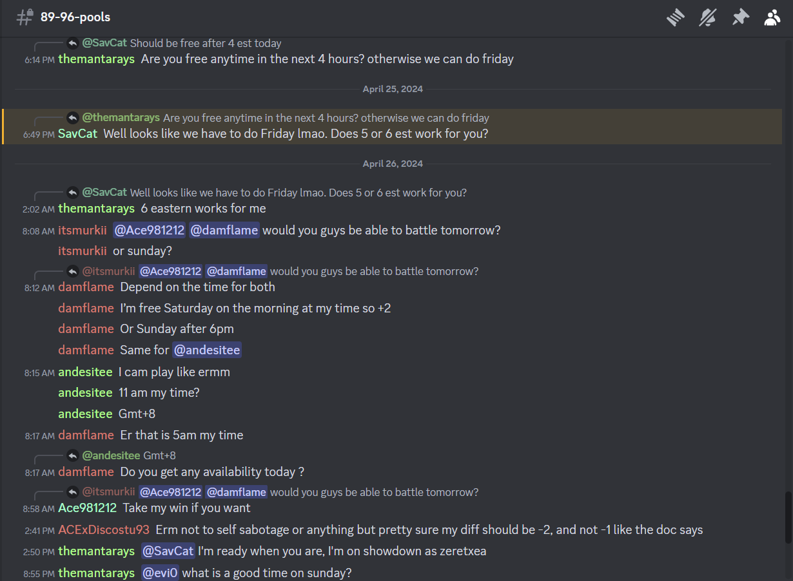
Task: Toggle channel notification bell icon
Action: [708, 17]
